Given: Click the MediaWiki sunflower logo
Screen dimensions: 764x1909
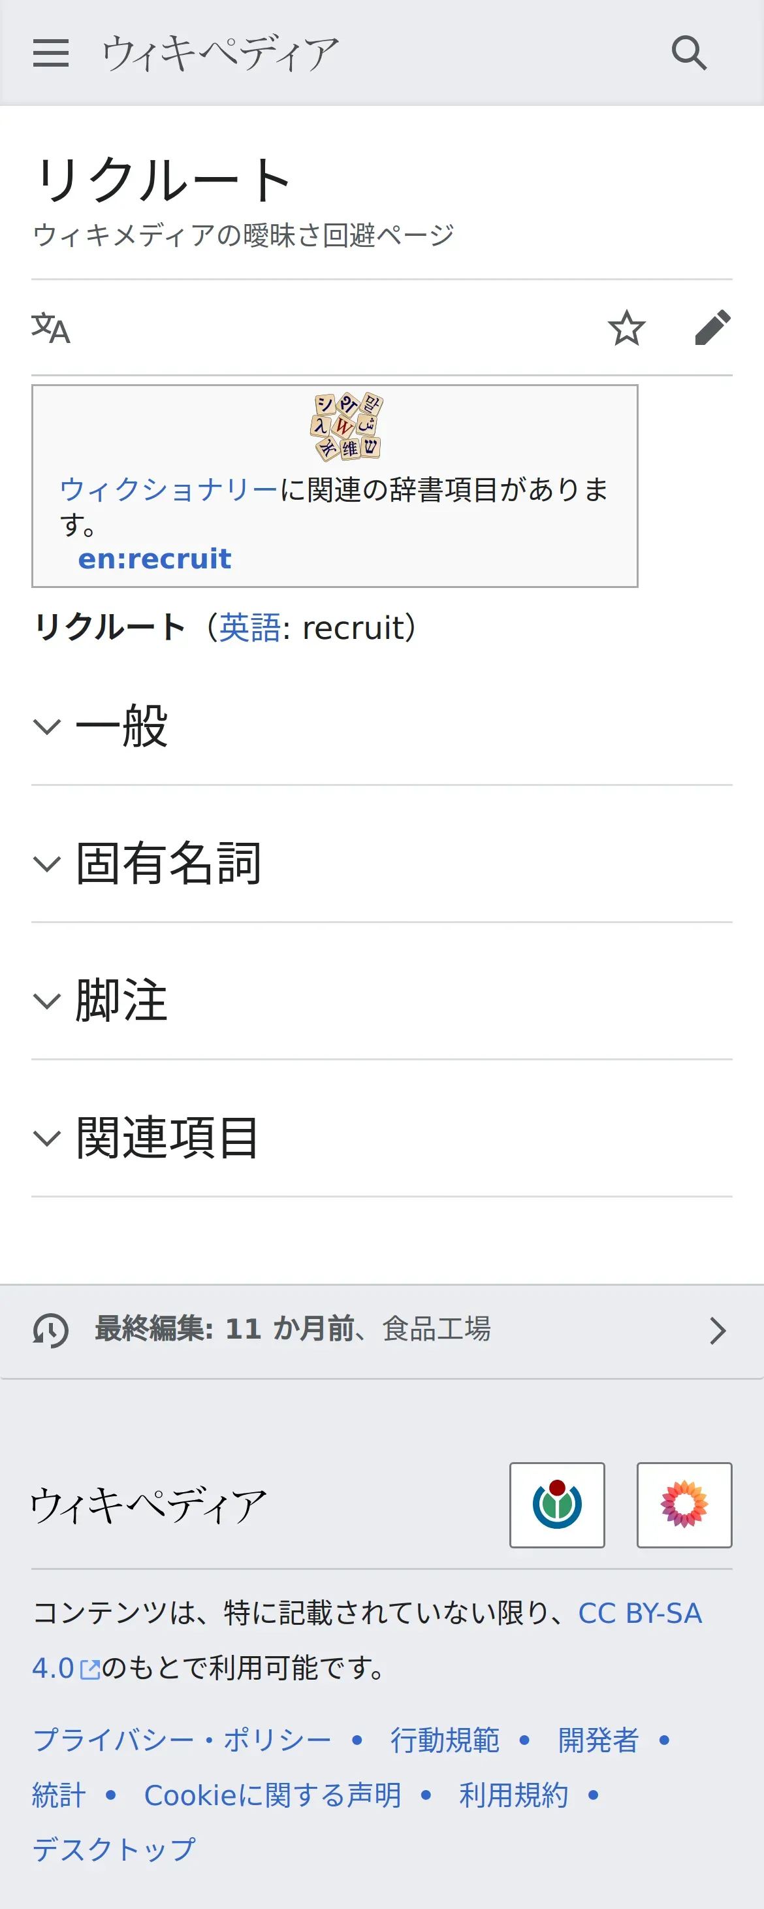Looking at the screenshot, I should (x=684, y=1505).
